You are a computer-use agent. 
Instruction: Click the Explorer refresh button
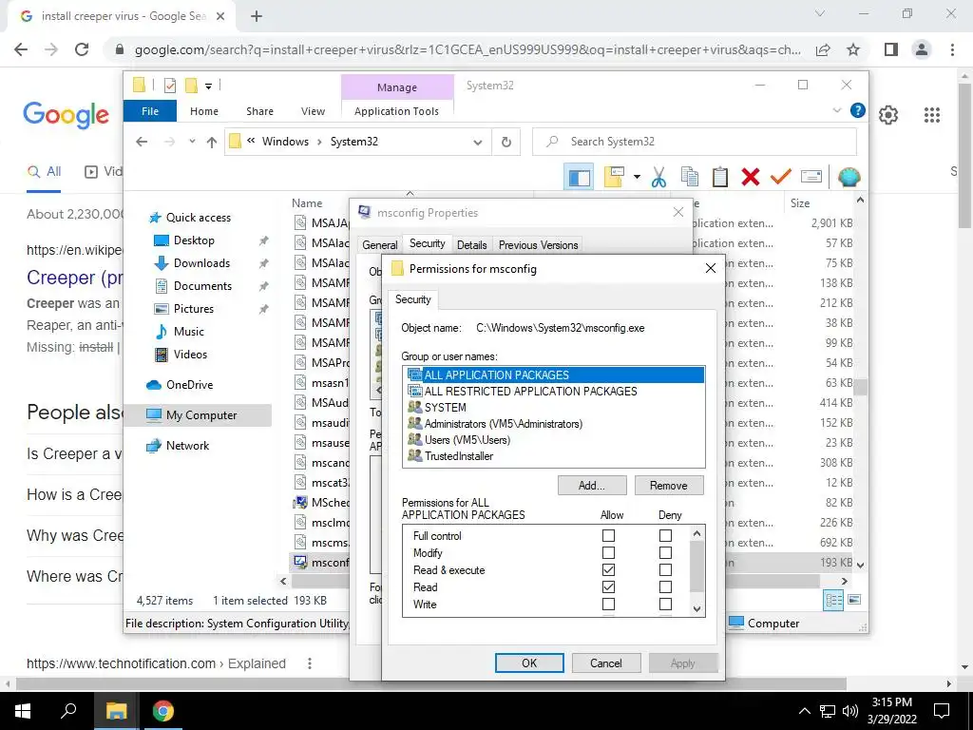tap(506, 142)
